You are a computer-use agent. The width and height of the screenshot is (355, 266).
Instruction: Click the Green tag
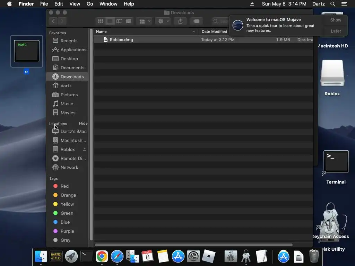tap(67, 213)
